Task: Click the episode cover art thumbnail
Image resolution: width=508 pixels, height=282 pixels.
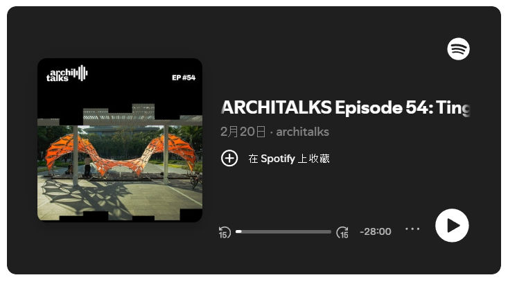Action: pos(120,140)
